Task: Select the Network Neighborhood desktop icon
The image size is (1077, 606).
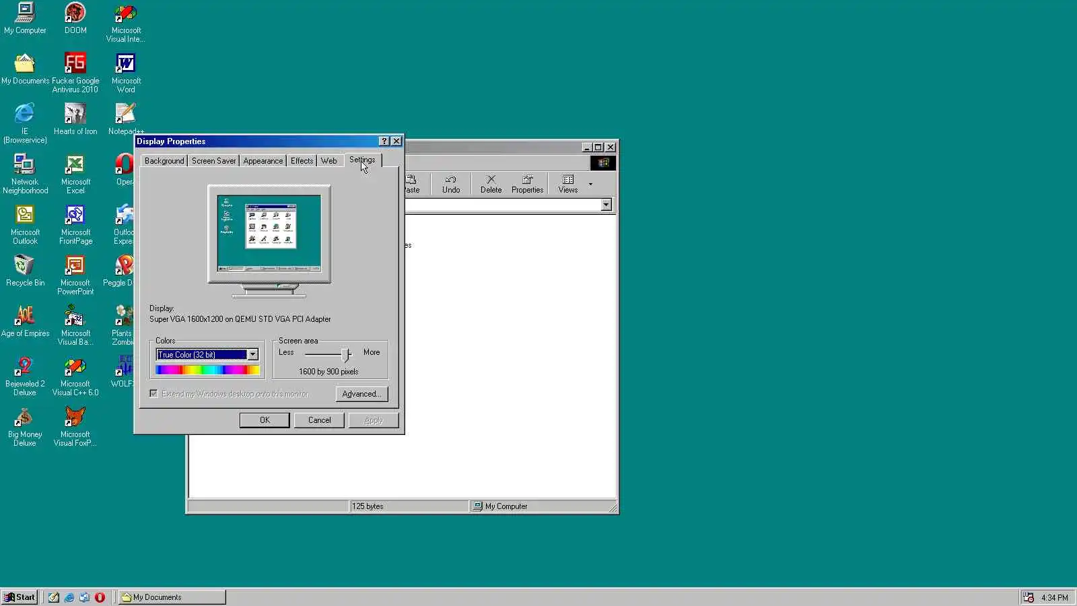Action: click(x=25, y=174)
